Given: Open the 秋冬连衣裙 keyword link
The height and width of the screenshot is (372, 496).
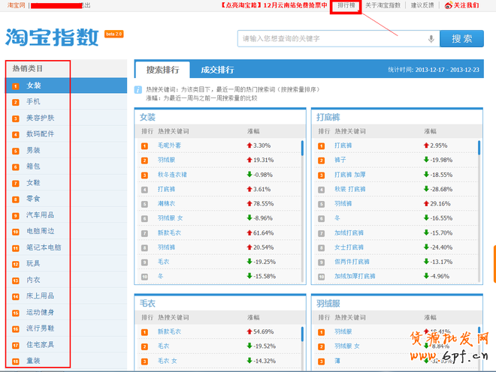Looking at the screenshot, I should click(x=172, y=175).
